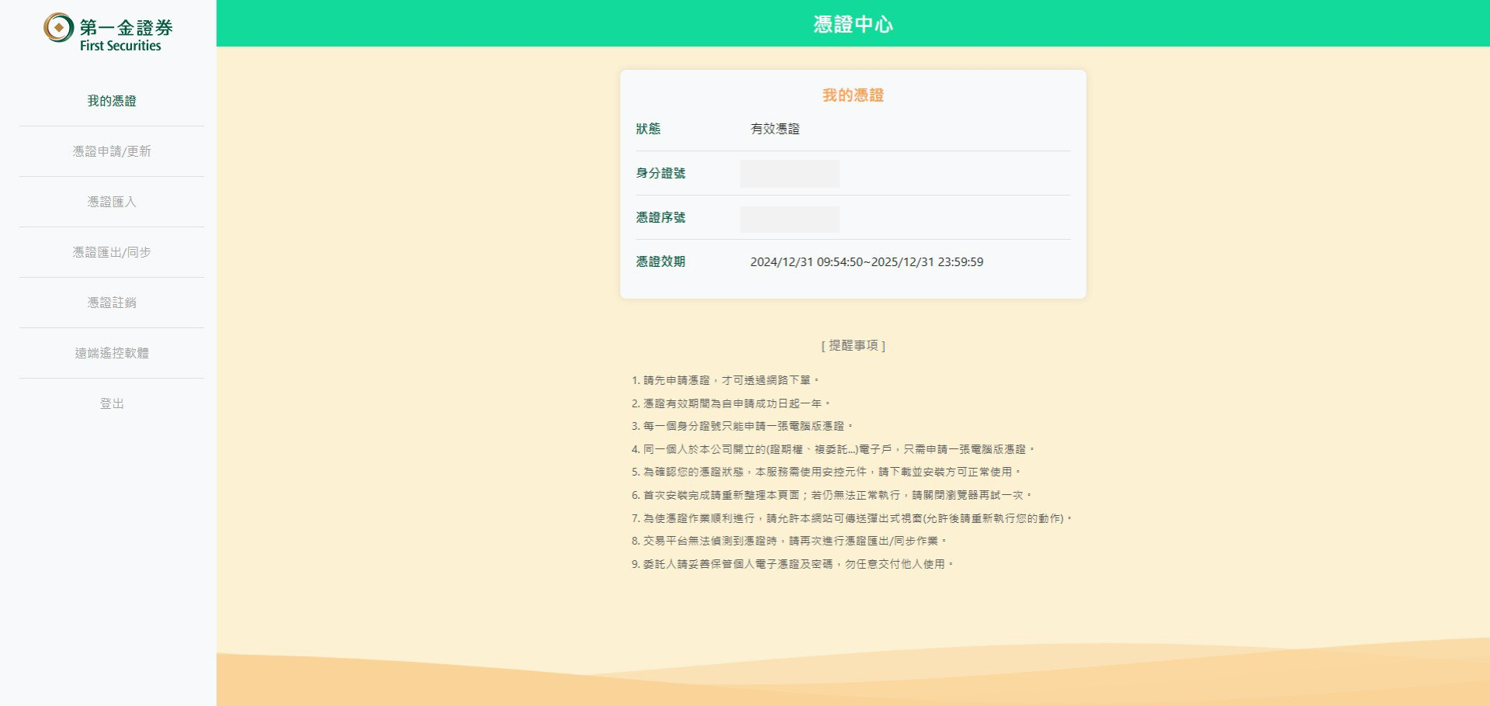1490x706 pixels.
Task: Open the 遠端遙控軟體 sidebar link
Action: click(112, 353)
